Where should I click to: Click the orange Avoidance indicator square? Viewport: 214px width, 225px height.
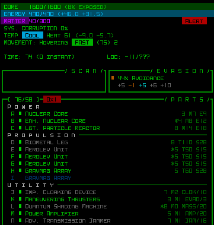pyautogui.click(x=113, y=78)
